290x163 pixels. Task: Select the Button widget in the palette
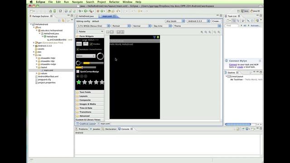coord(79,44)
